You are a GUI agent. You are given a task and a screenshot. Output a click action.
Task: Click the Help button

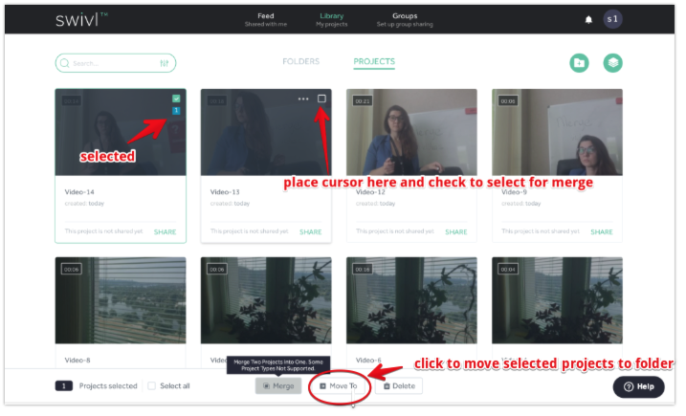pyautogui.click(x=638, y=386)
